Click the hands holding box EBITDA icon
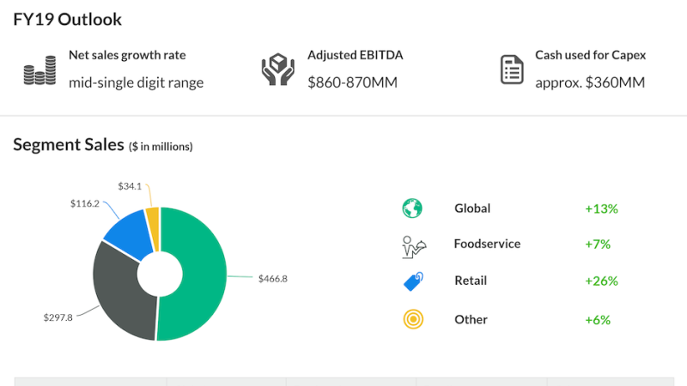 (x=277, y=70)
